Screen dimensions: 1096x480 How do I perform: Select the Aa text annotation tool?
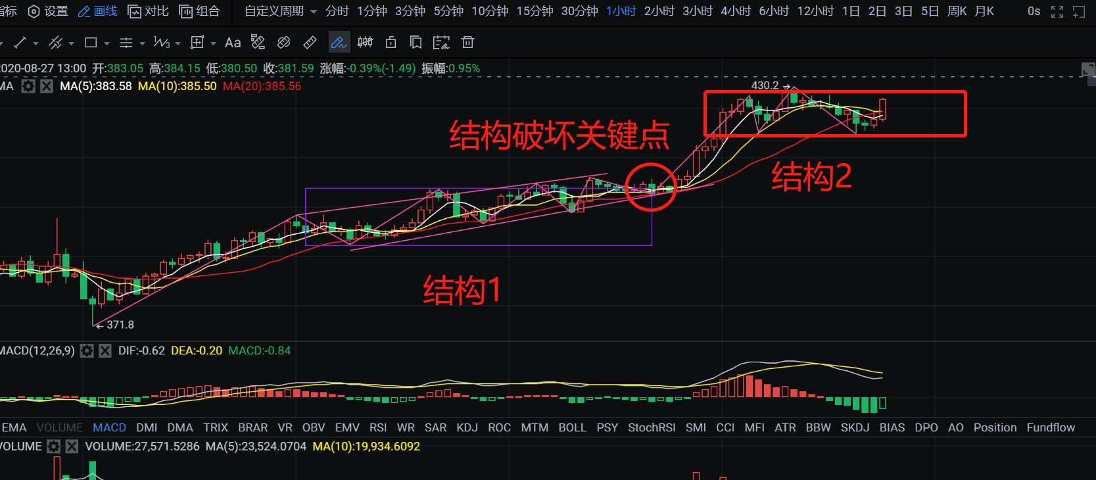[232, 43]
